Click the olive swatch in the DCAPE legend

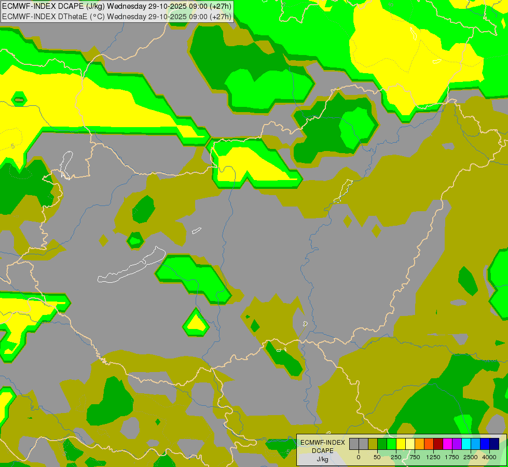(373, 444)
